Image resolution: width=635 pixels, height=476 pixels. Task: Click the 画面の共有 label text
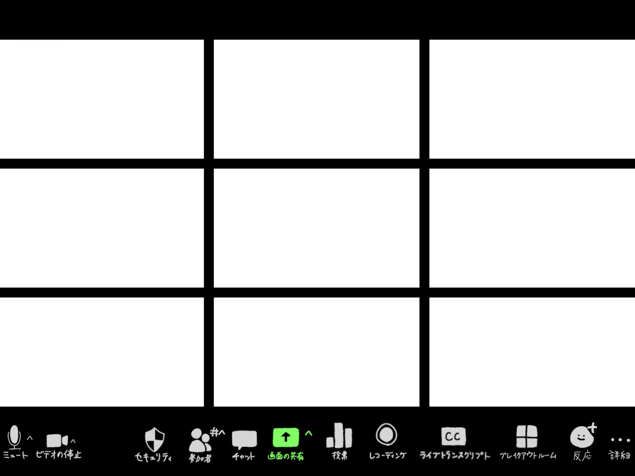pos(286,456)
